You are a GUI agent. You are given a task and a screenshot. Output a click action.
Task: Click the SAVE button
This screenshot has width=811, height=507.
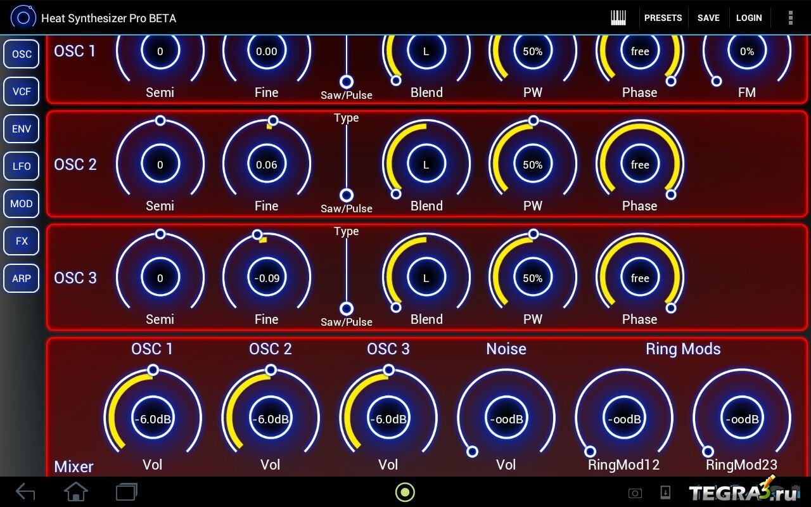coord(708,18)
